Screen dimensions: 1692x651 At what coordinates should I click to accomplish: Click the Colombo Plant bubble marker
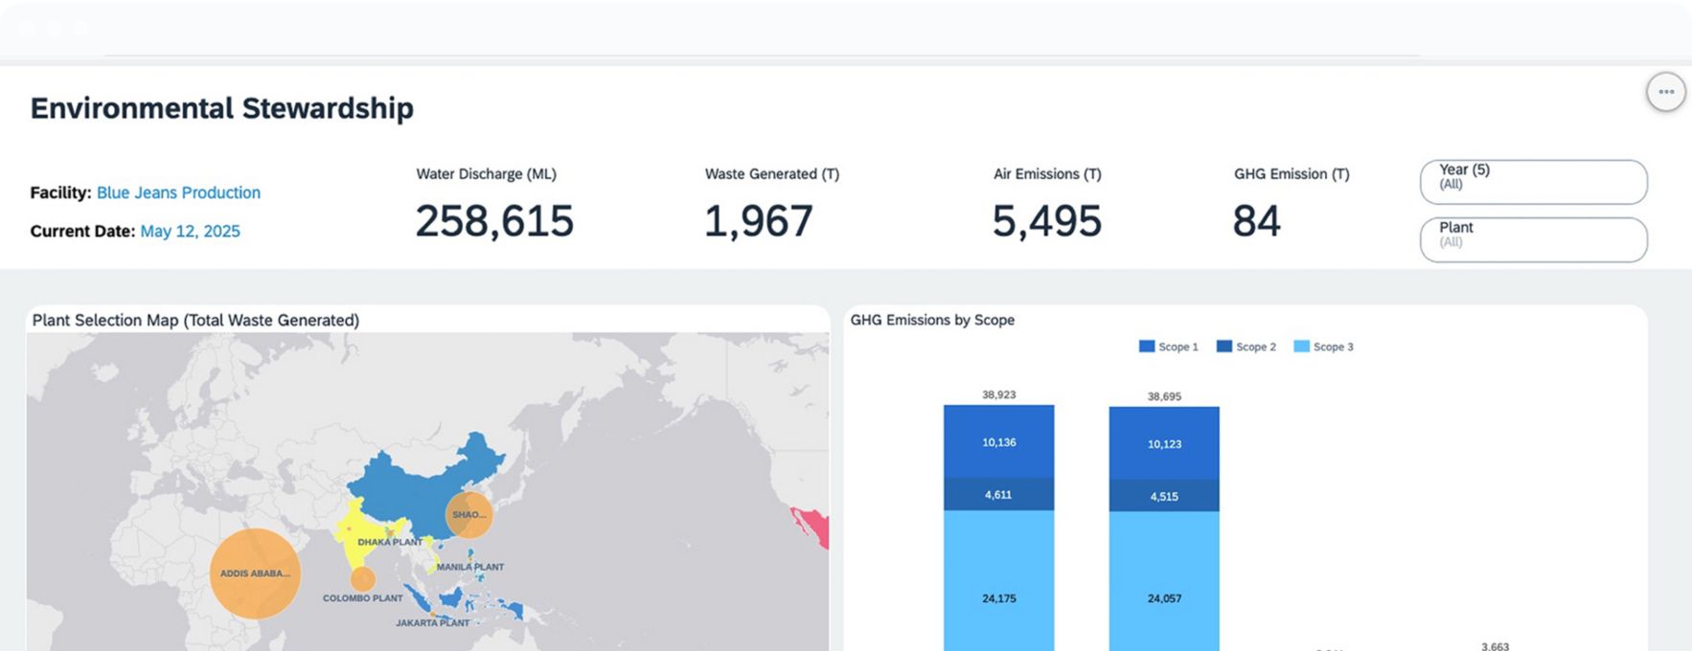[362, 579]
